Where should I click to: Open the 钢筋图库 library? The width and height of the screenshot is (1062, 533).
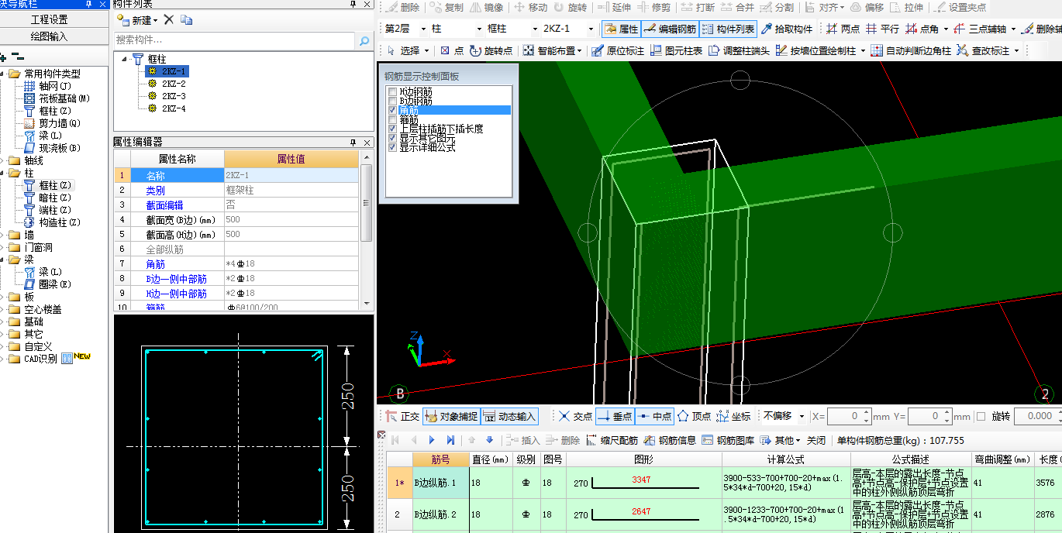(728, 440)
